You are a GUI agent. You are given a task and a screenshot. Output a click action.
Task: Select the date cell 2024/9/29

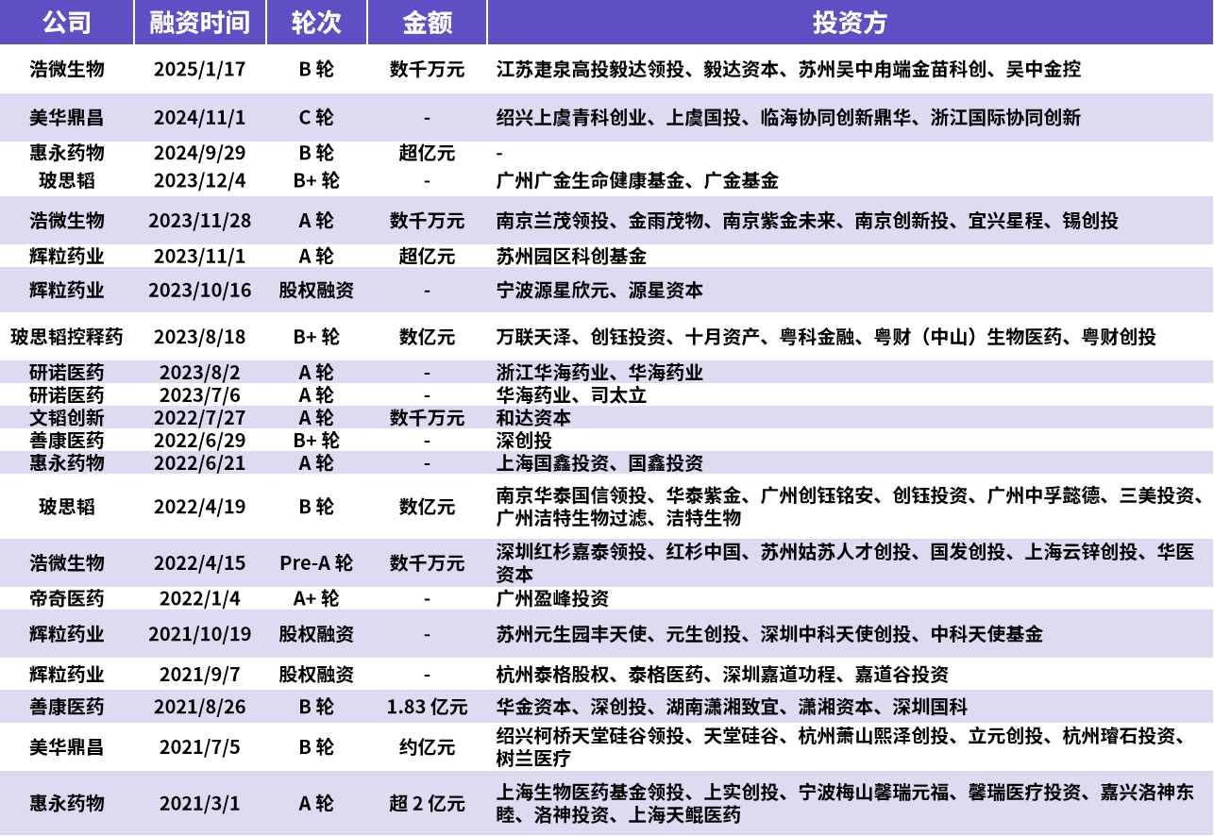(x=199, y=153)
